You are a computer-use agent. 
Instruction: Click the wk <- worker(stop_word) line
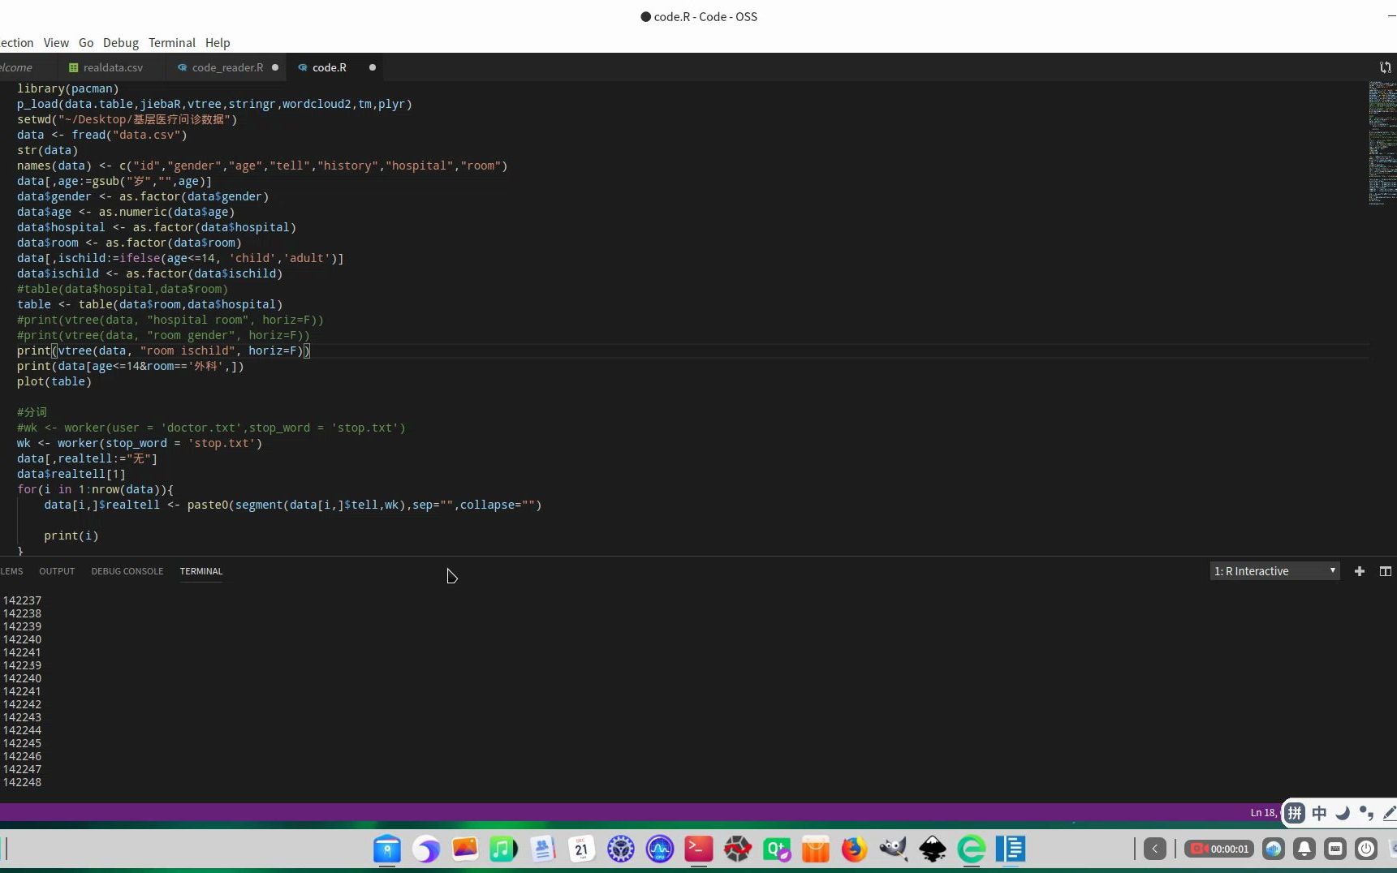(x=140, y=443)
